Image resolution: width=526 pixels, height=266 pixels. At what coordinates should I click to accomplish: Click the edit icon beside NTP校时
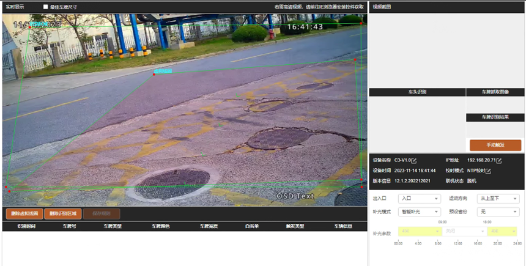click(x=488, y=171)
